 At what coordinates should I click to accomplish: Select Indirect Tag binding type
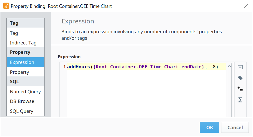coord(23,43)
